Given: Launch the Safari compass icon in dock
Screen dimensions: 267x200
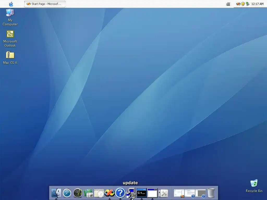Looking at the screenshot, I should (x=67, y=193).
